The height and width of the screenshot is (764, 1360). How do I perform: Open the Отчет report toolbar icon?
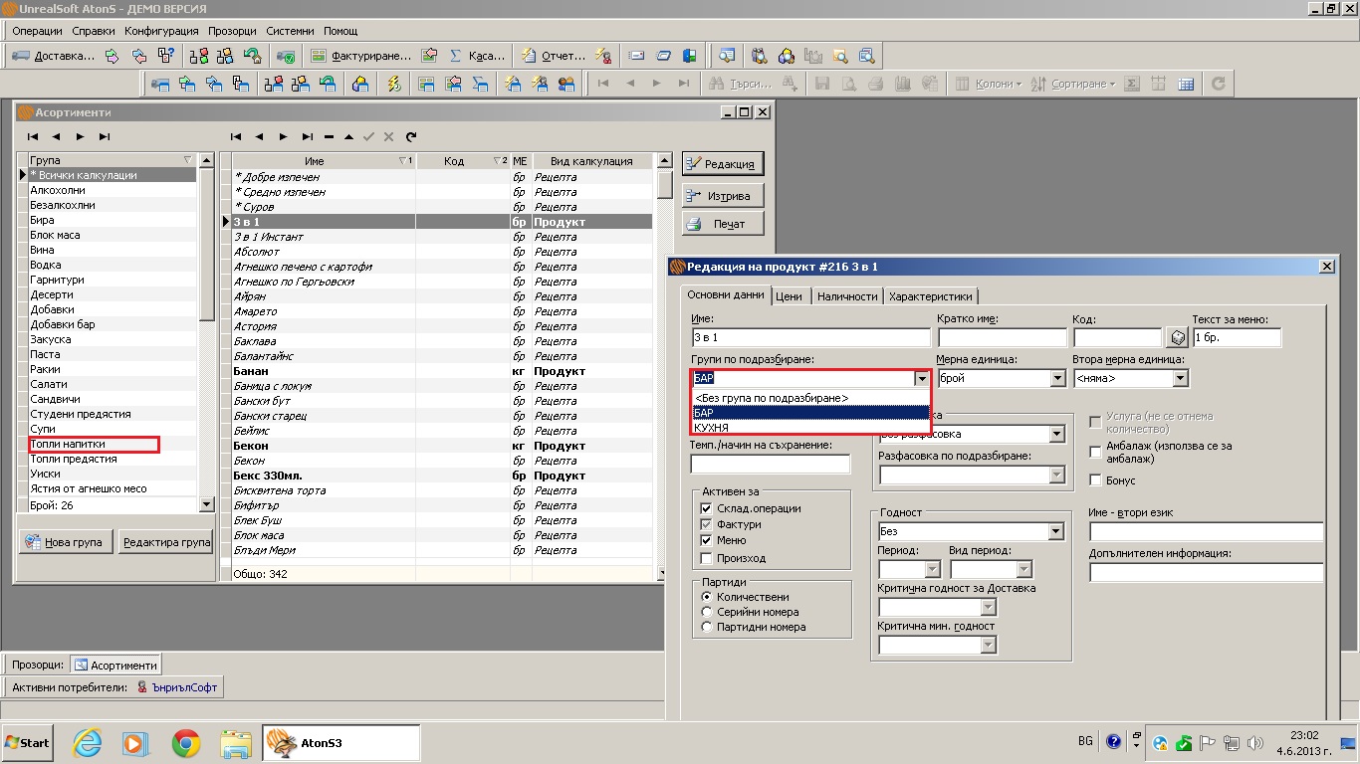(528, 56)
